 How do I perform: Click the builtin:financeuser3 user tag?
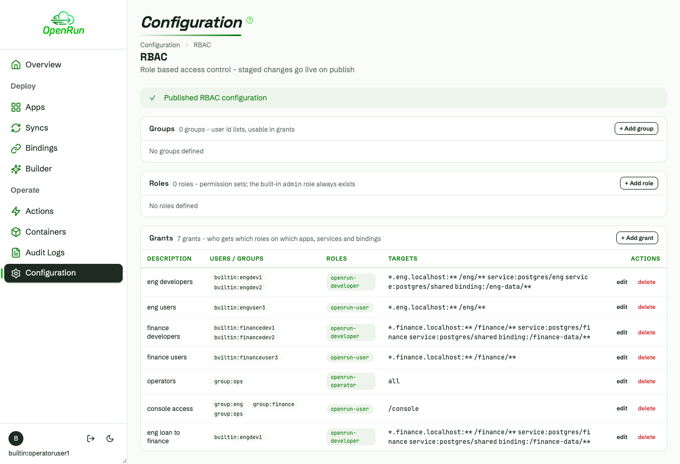pos(246,358)
